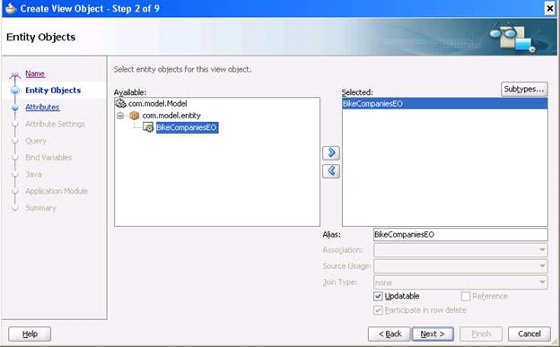This screenshot has width=560, height=347.
Task: Toggle the Reference checkbox
Action: 466,296
